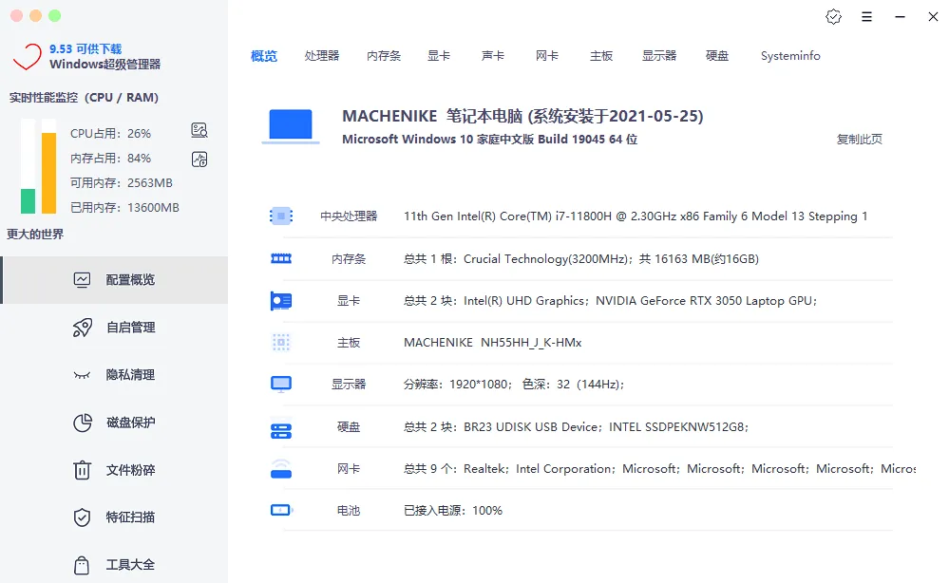
Task: Click the 总共 9 个 Realtek network adapter text
Action: point(659,469)
